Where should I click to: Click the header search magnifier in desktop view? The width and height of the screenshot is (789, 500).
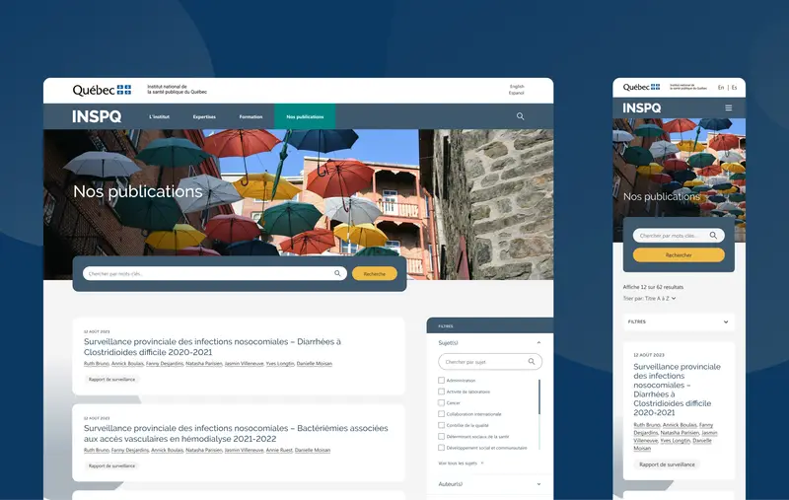coord(521,116)
